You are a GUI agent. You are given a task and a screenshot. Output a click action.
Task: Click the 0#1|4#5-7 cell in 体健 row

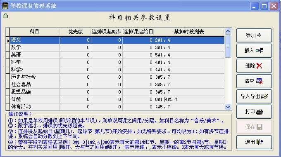pos(189,99)
